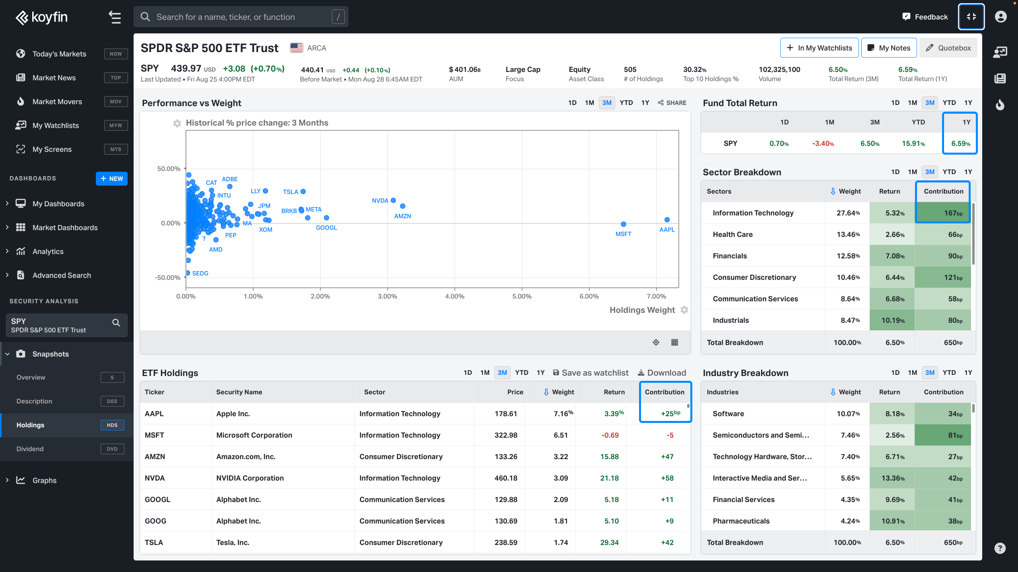
Task: Expand Market Dashboards chevron
Action: (7, 227)
